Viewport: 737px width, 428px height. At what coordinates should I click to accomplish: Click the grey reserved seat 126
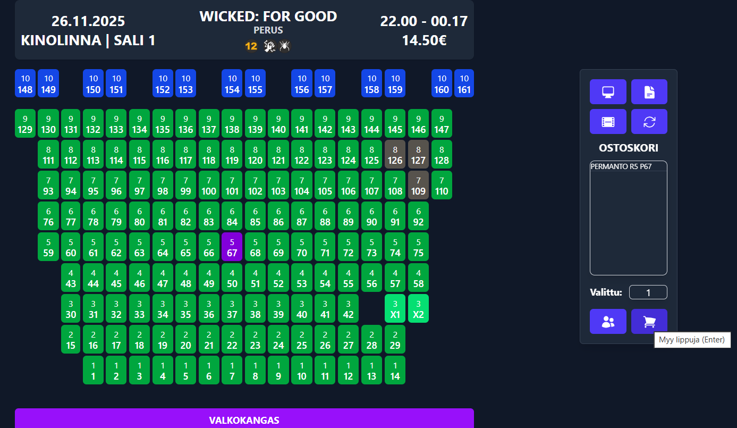click(x=395, y=154)
